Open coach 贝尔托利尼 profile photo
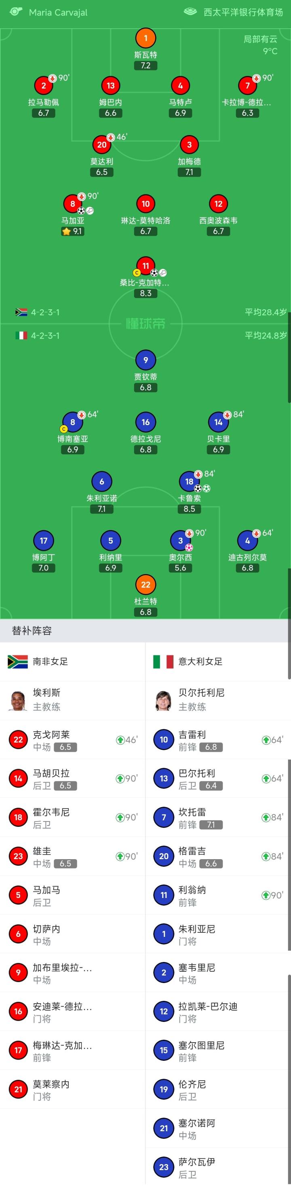This screenshot has height=1196, width=291. pyautogui.click(x=164, y=700)
